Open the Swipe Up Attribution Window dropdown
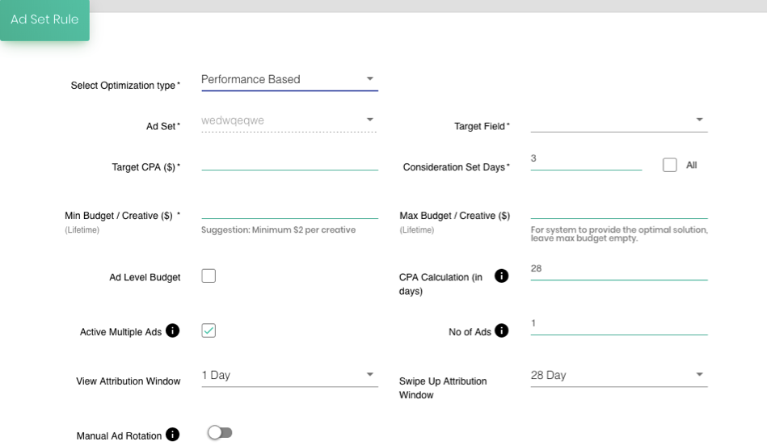Image resolution: width=767 pixels, height=446 pixels. (x=619, y=376)
